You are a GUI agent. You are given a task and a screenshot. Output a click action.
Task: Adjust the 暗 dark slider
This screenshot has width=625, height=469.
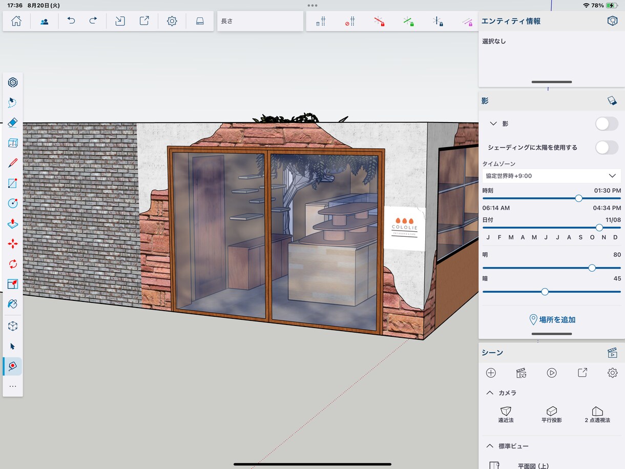(x=545, y=292)
